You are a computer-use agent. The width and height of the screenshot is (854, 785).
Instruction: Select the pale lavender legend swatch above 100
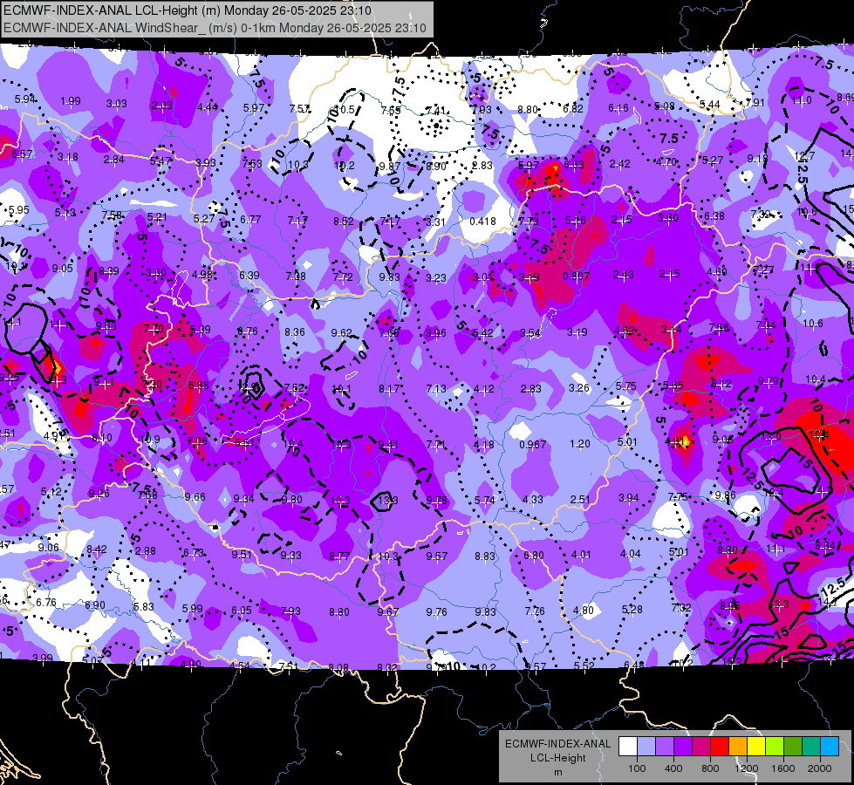pyautogui.click(x=646, y=747)
